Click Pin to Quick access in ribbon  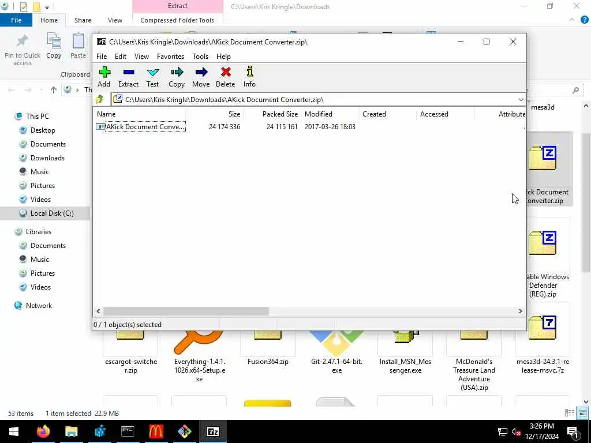click(23, 50)
